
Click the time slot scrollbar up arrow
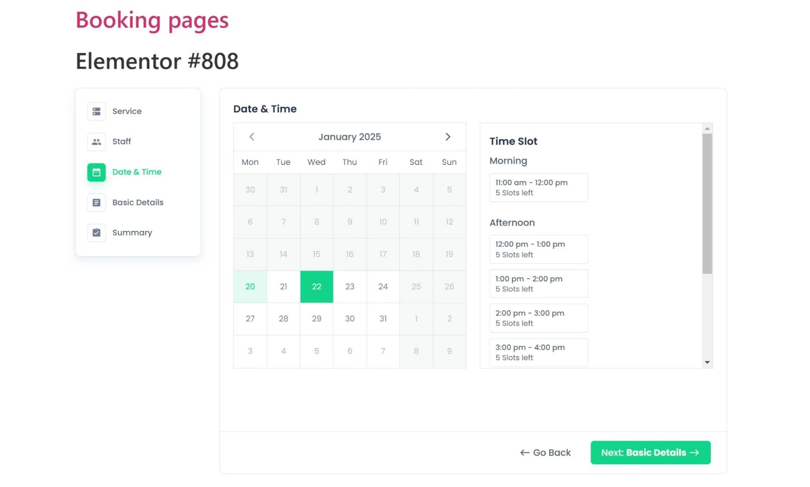(x=707, y=128)
